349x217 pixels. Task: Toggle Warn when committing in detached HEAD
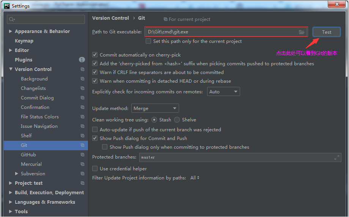point(95,81)
